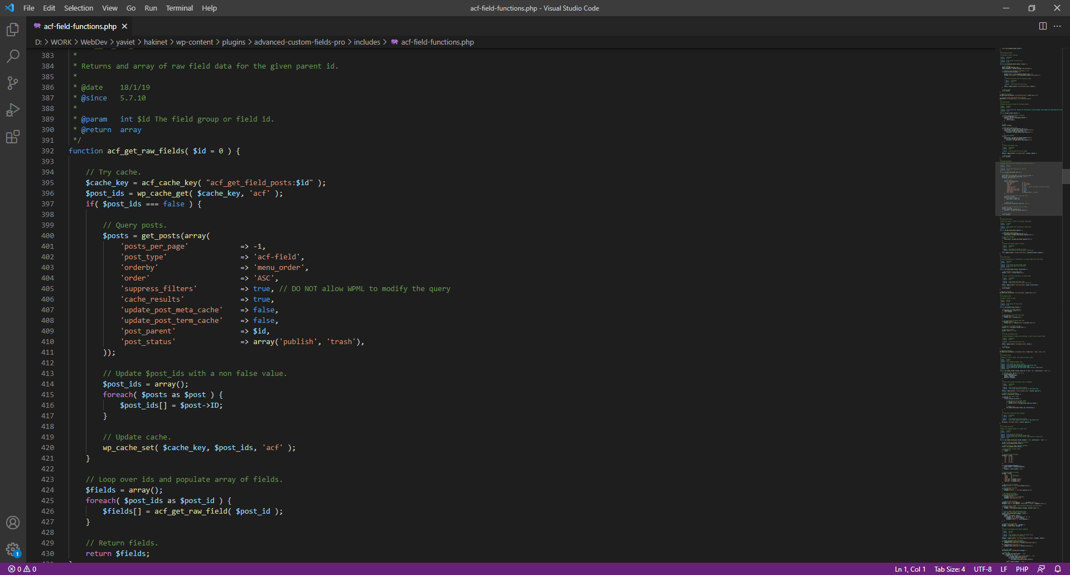This screenshot has height=575, width=1070.
Task: Open the Run and Debug view
Action: 13,110
